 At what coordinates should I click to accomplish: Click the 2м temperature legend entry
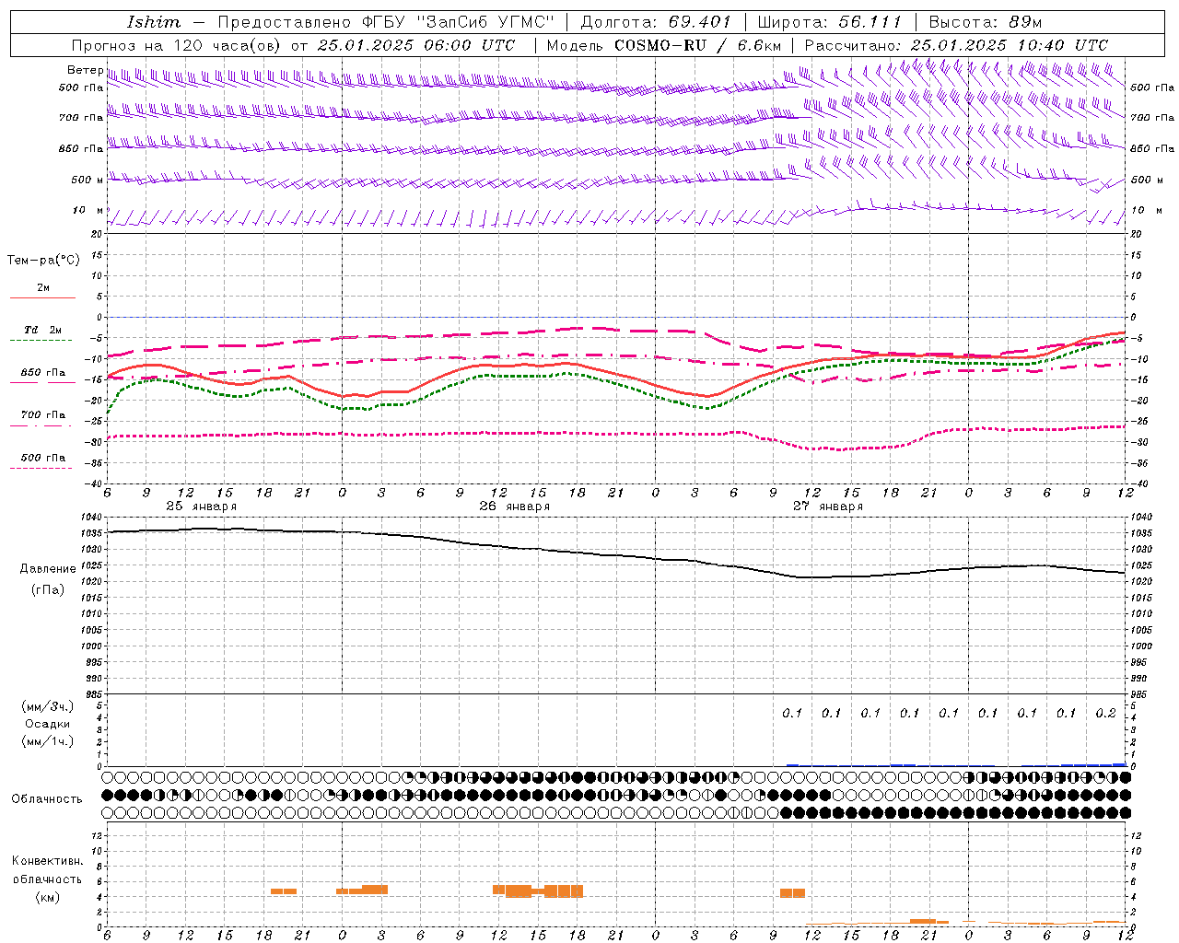pos(43,288)
